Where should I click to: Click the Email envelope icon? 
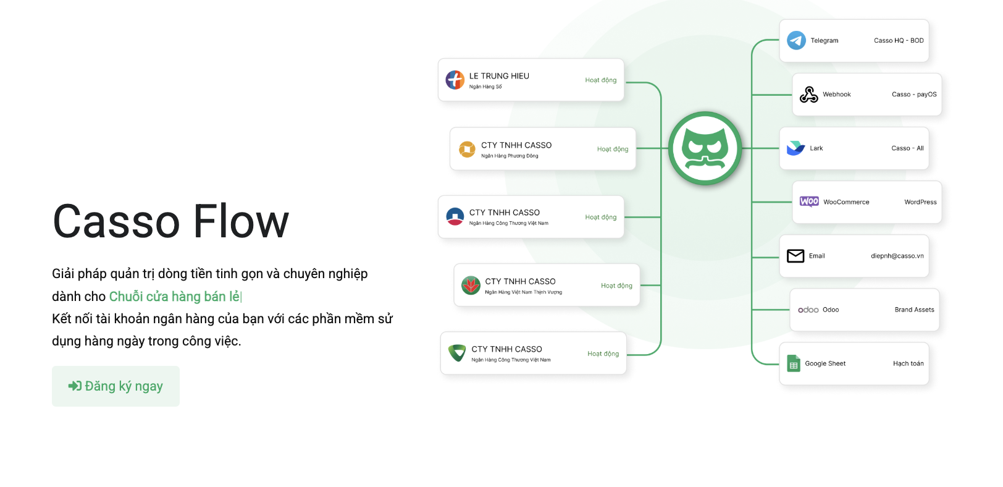(x=795, y=256)
